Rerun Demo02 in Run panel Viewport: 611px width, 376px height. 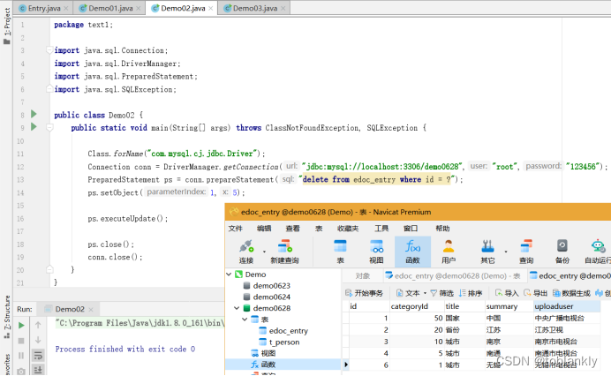click(x=21, y=325)
